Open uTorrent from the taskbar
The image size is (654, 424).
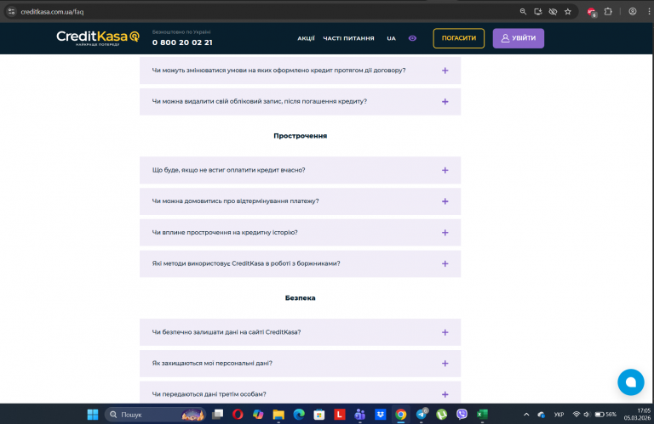pyautogui.click(x=441, y=415)
